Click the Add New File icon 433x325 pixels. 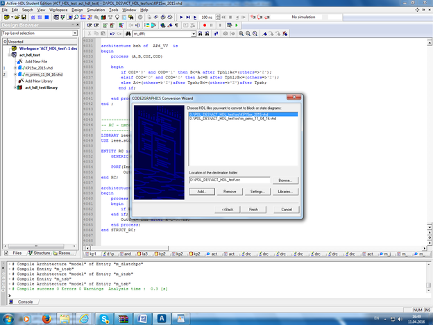20,61
